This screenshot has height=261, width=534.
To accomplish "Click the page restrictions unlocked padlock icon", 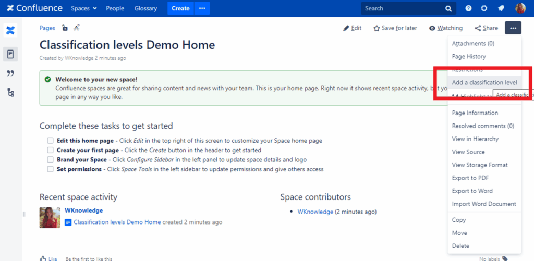I will coord(65,28).
